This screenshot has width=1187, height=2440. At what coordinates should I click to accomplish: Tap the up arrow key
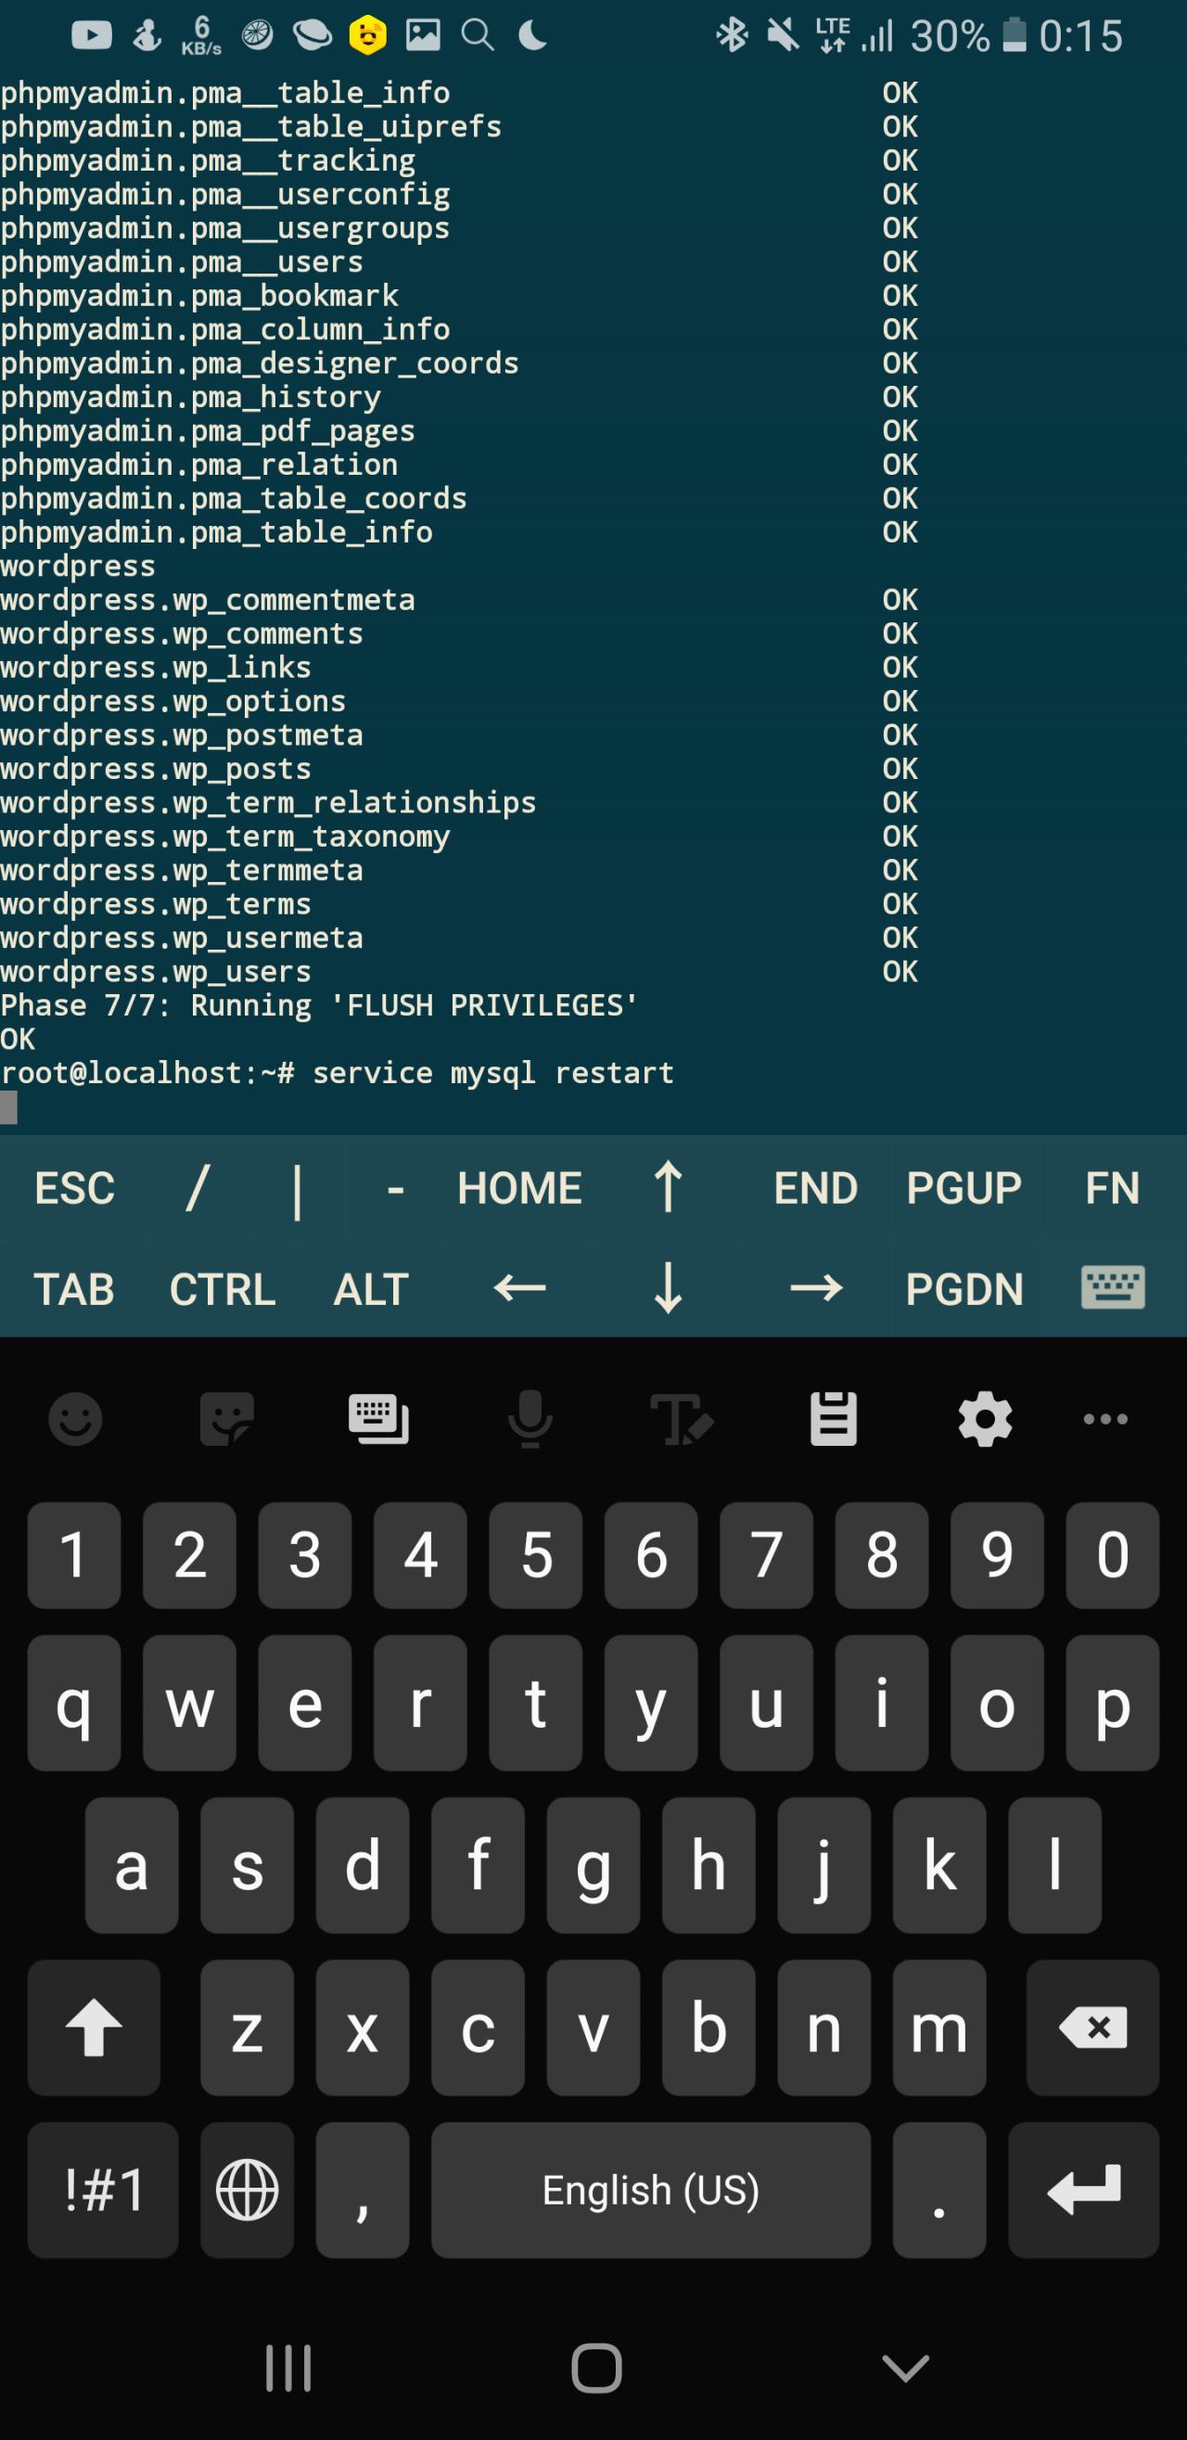point(668,1187)
